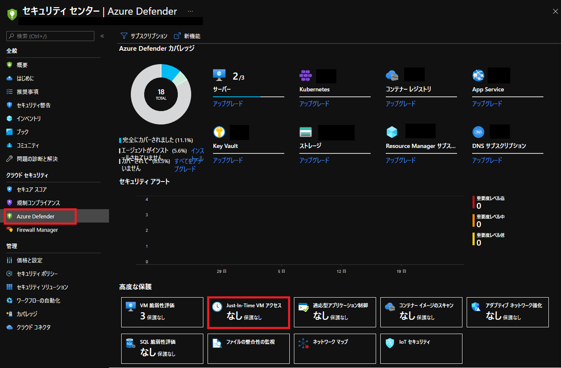Click the ワークフローの自動化 gear icon
Screen dimensions: 561x368
coord(10,301)
